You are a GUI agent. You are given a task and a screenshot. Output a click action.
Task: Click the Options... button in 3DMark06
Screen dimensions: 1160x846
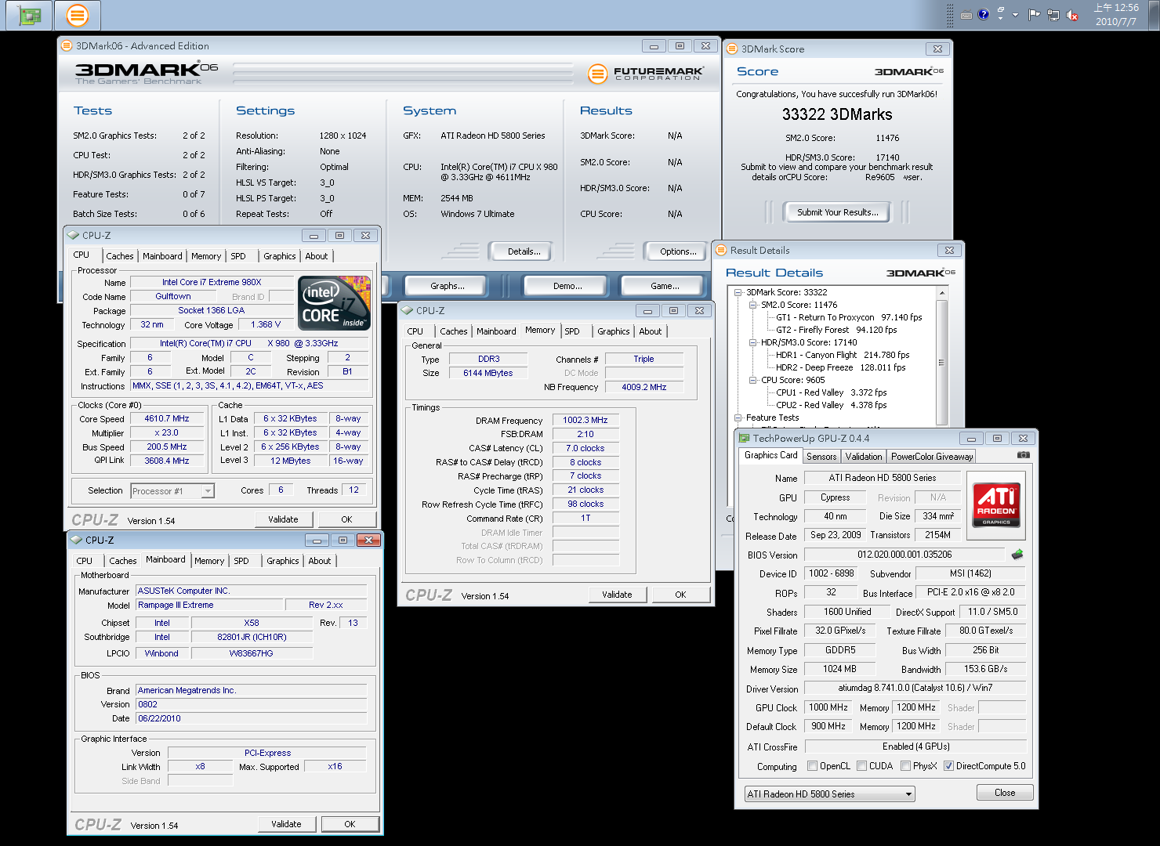674,251
